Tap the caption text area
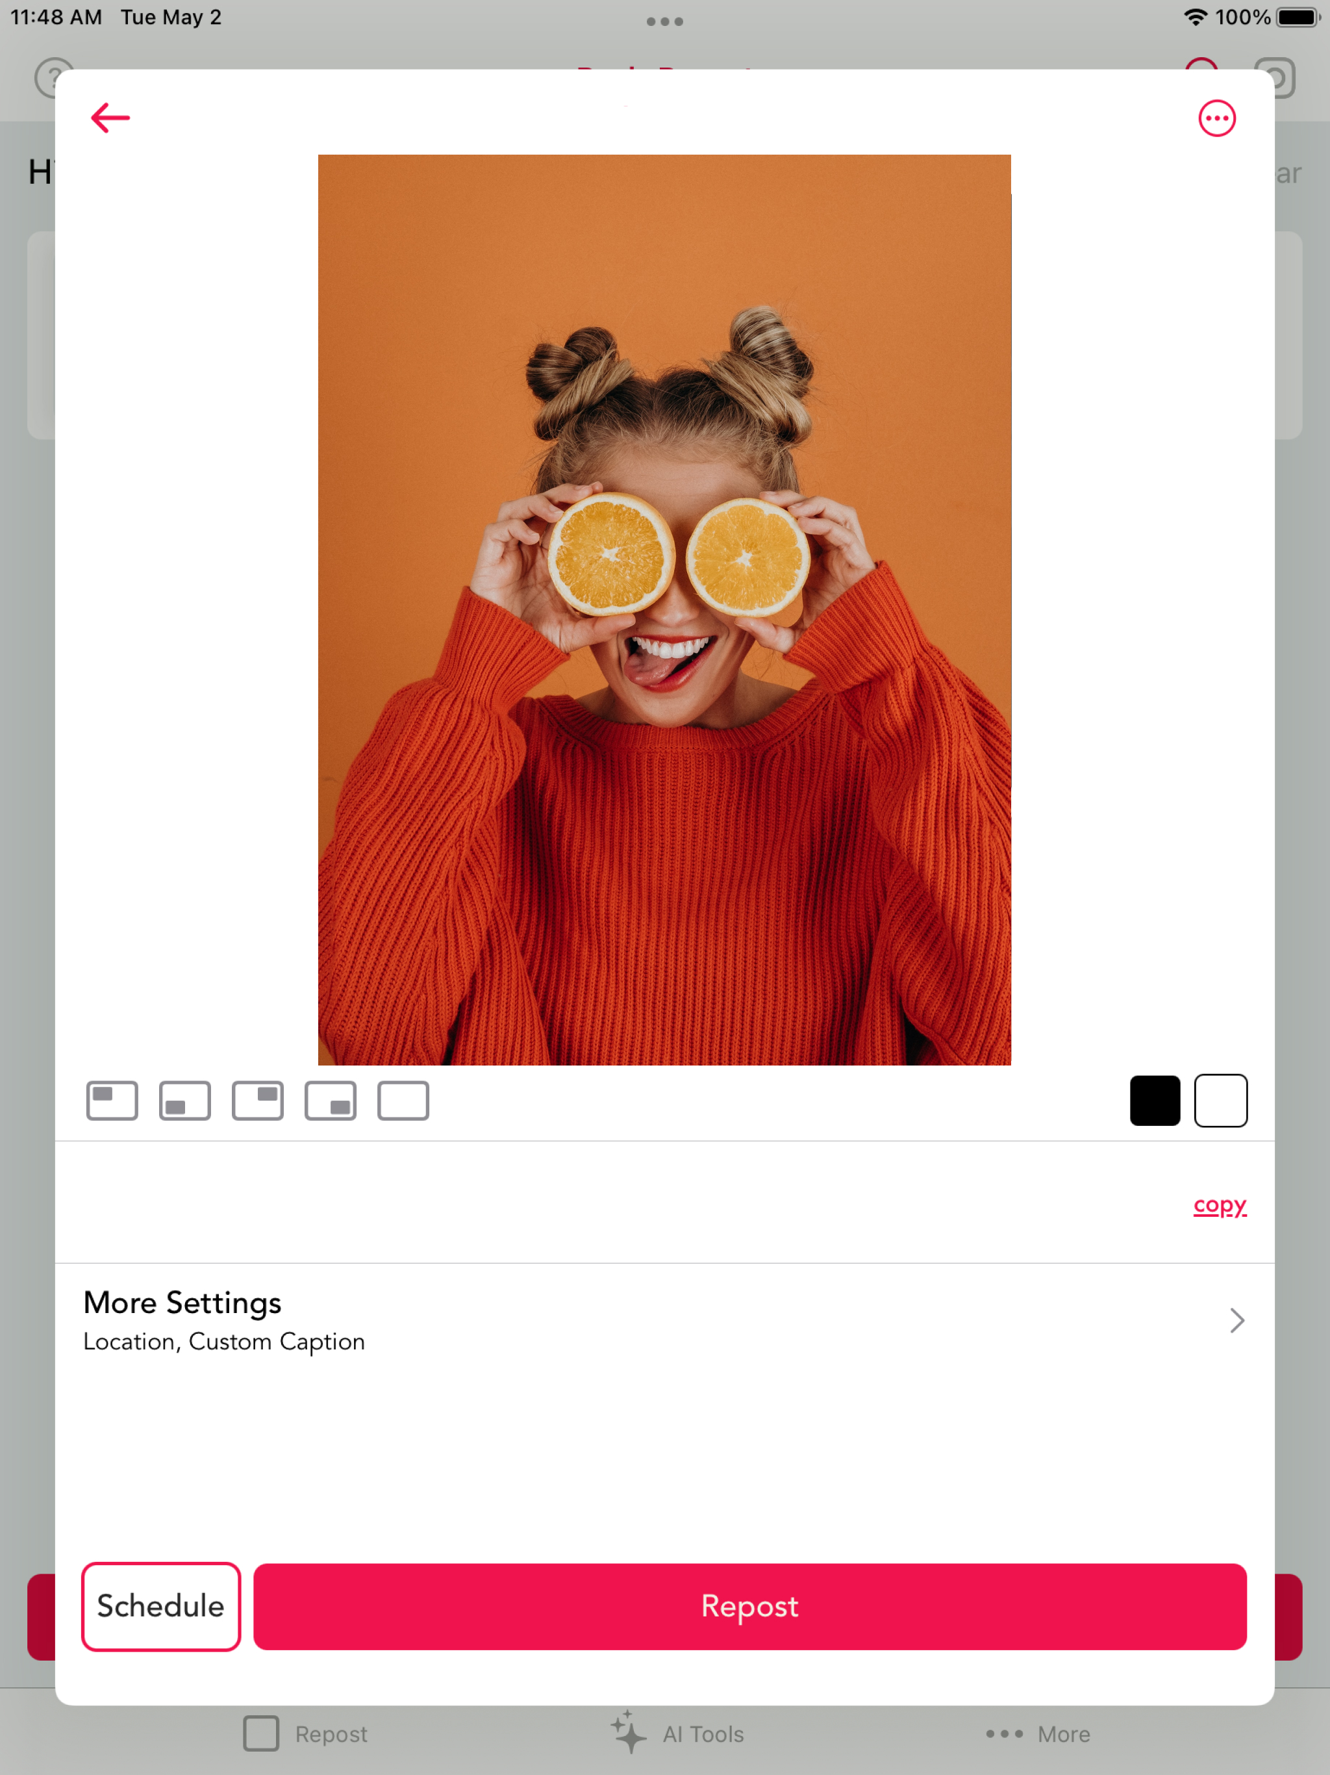1330x1775 pixels. [x=610, y=1202]
